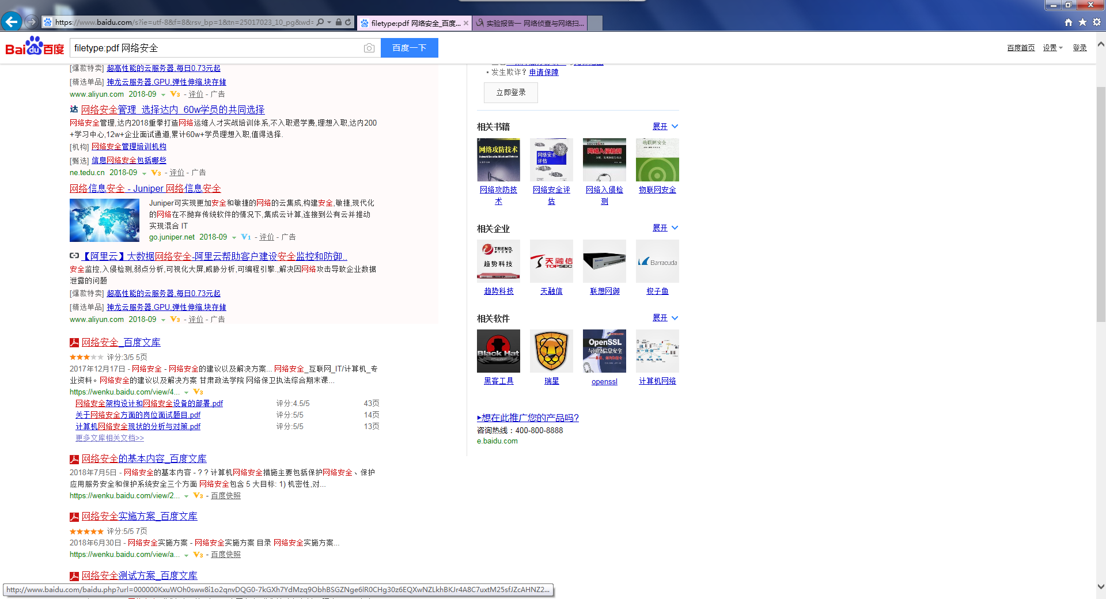This screenshot has height=599, width=1106.
Task: Open the dropdown arrow after ne.tedu.cn 2018-09
Action: click(x=144, y=173)
